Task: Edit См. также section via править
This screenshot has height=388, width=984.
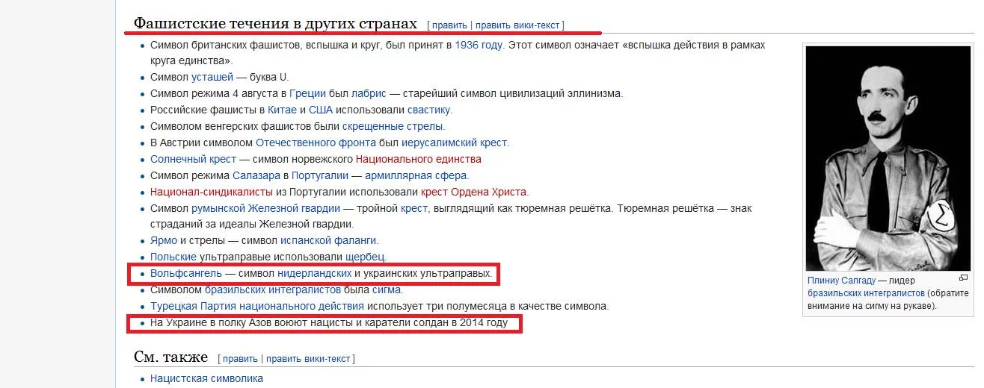Action: 240,359
